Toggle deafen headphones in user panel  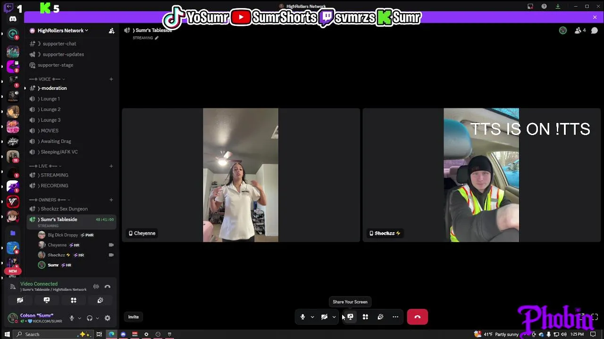90,318
